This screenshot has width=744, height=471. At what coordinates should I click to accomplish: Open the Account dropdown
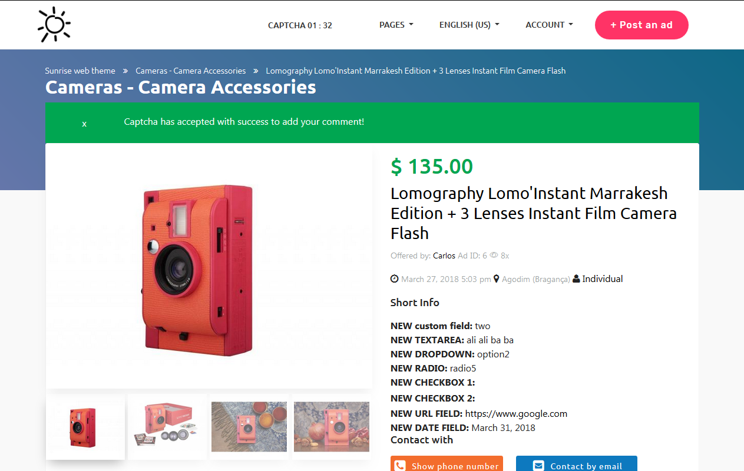coord(549,25)
